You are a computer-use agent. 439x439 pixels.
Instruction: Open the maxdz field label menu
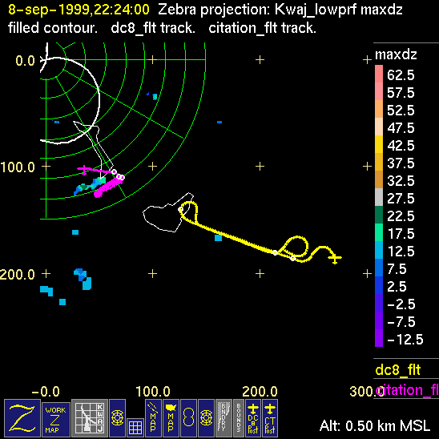point(396,54)
